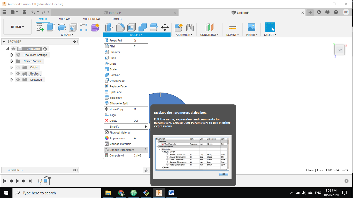
Task: Jump to the beginning of the timeline
Action: [5, 181]
